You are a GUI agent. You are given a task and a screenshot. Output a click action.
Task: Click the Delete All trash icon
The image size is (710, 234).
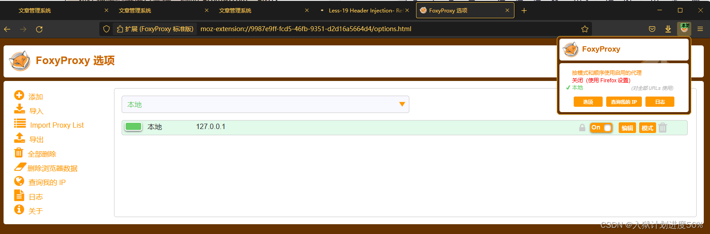pyautogui.click(x=19, y=153)
